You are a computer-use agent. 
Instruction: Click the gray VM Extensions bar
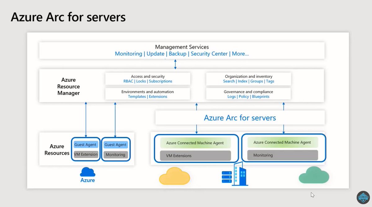(x=195, y=155)
